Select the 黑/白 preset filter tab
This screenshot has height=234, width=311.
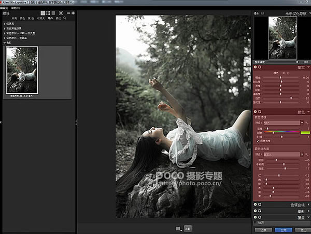[x=31, y=19]
